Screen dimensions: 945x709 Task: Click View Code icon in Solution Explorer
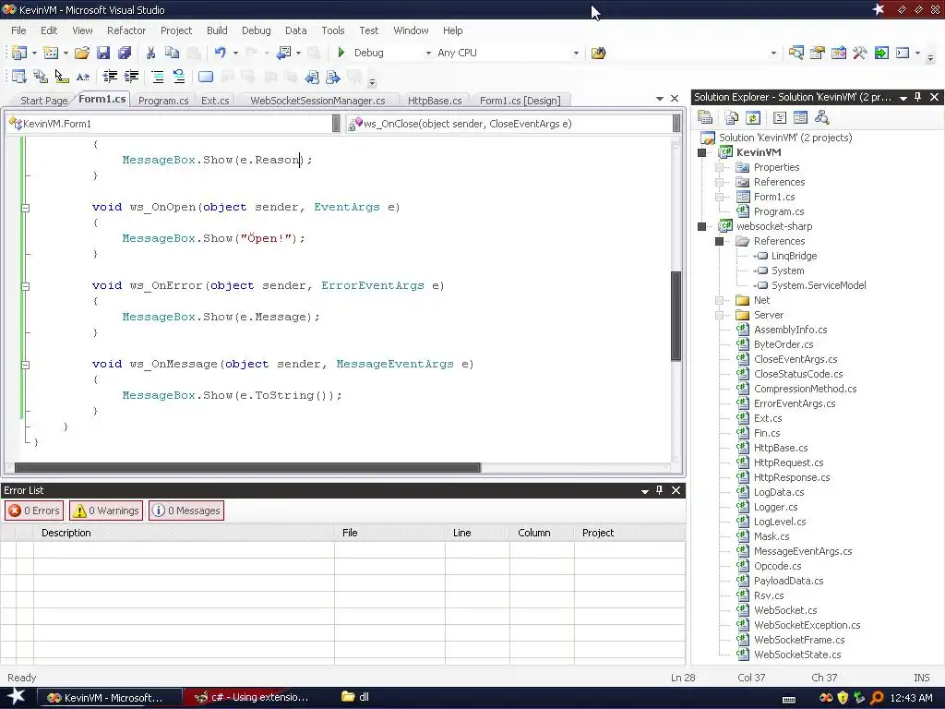tap(779, 117)
